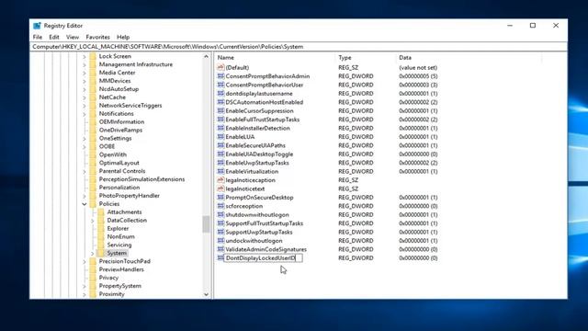Select the SupportUwpStartupTasks value name

(x=259, y=232)
